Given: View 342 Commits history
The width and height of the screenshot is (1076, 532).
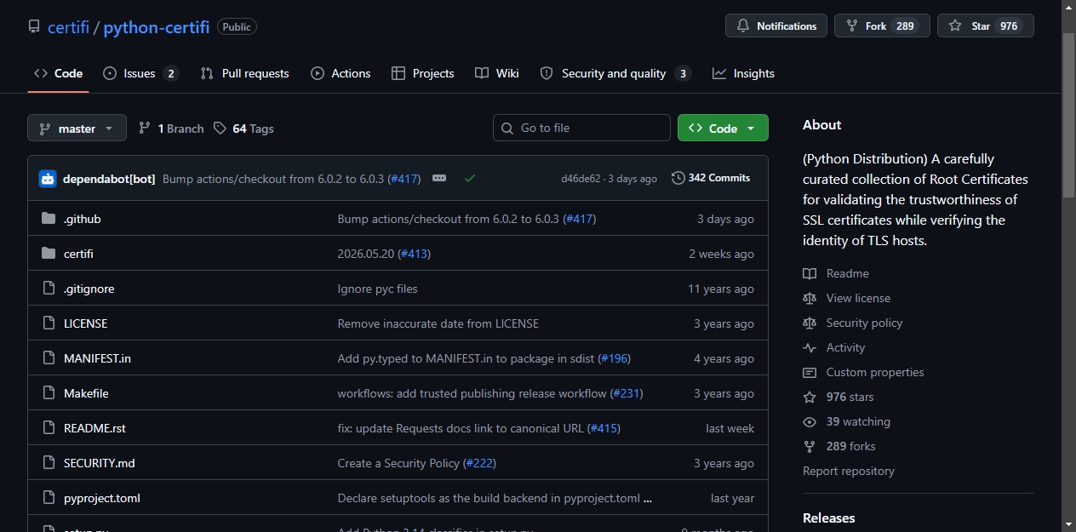Looking at the screenshot, I should click(711, 178).
